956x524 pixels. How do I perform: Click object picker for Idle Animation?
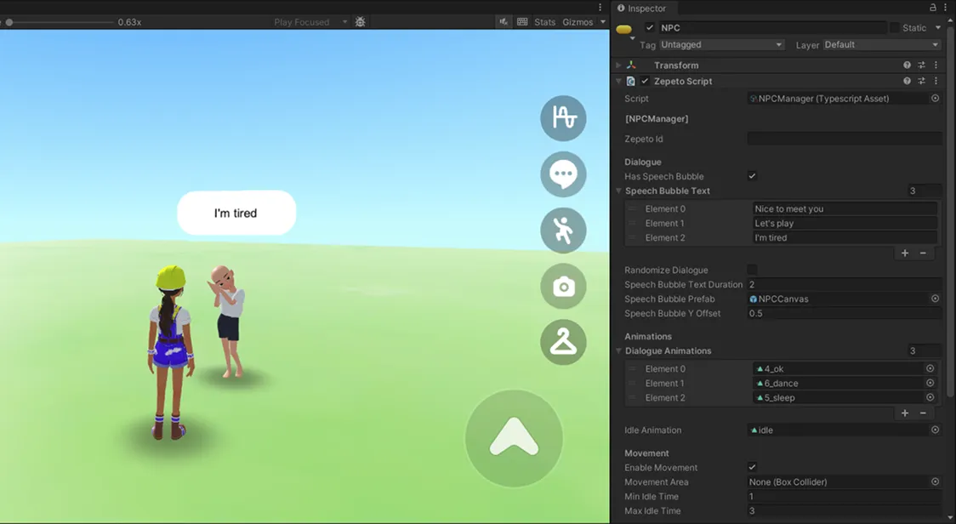coord(935,430)
